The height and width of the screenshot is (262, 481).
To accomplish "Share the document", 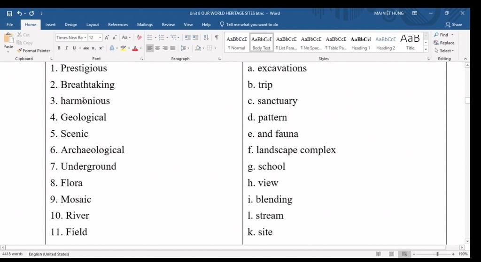I will coord(454,24).
